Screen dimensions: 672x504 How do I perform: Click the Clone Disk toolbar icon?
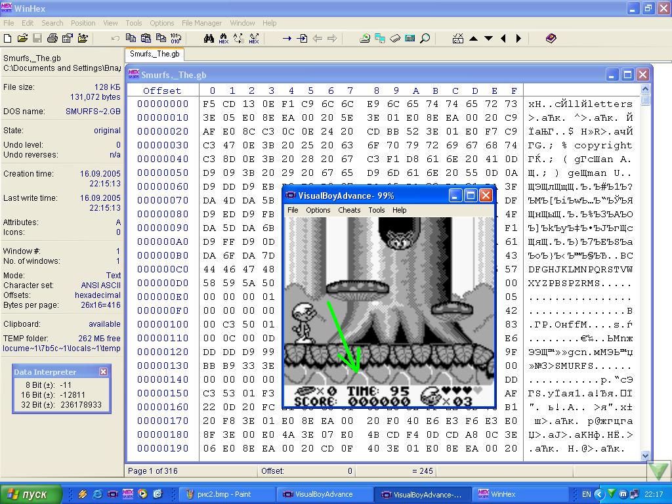[380, 39]
